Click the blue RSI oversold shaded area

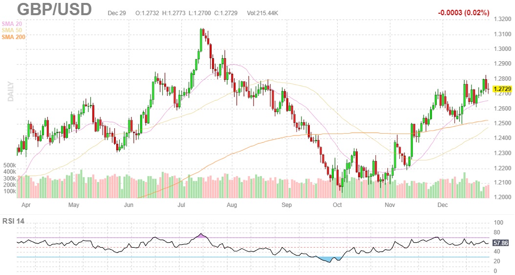coord(328,259)
